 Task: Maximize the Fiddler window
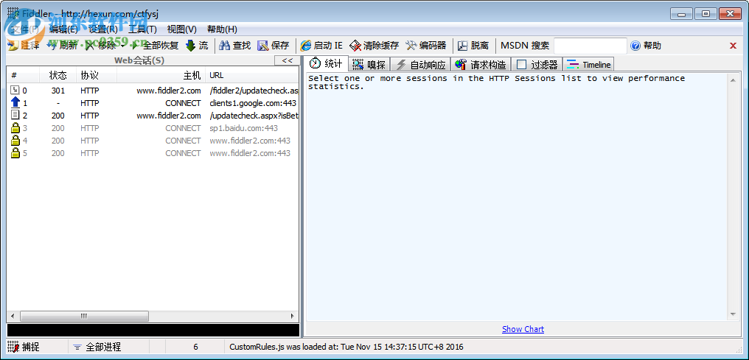coord(706,13)
